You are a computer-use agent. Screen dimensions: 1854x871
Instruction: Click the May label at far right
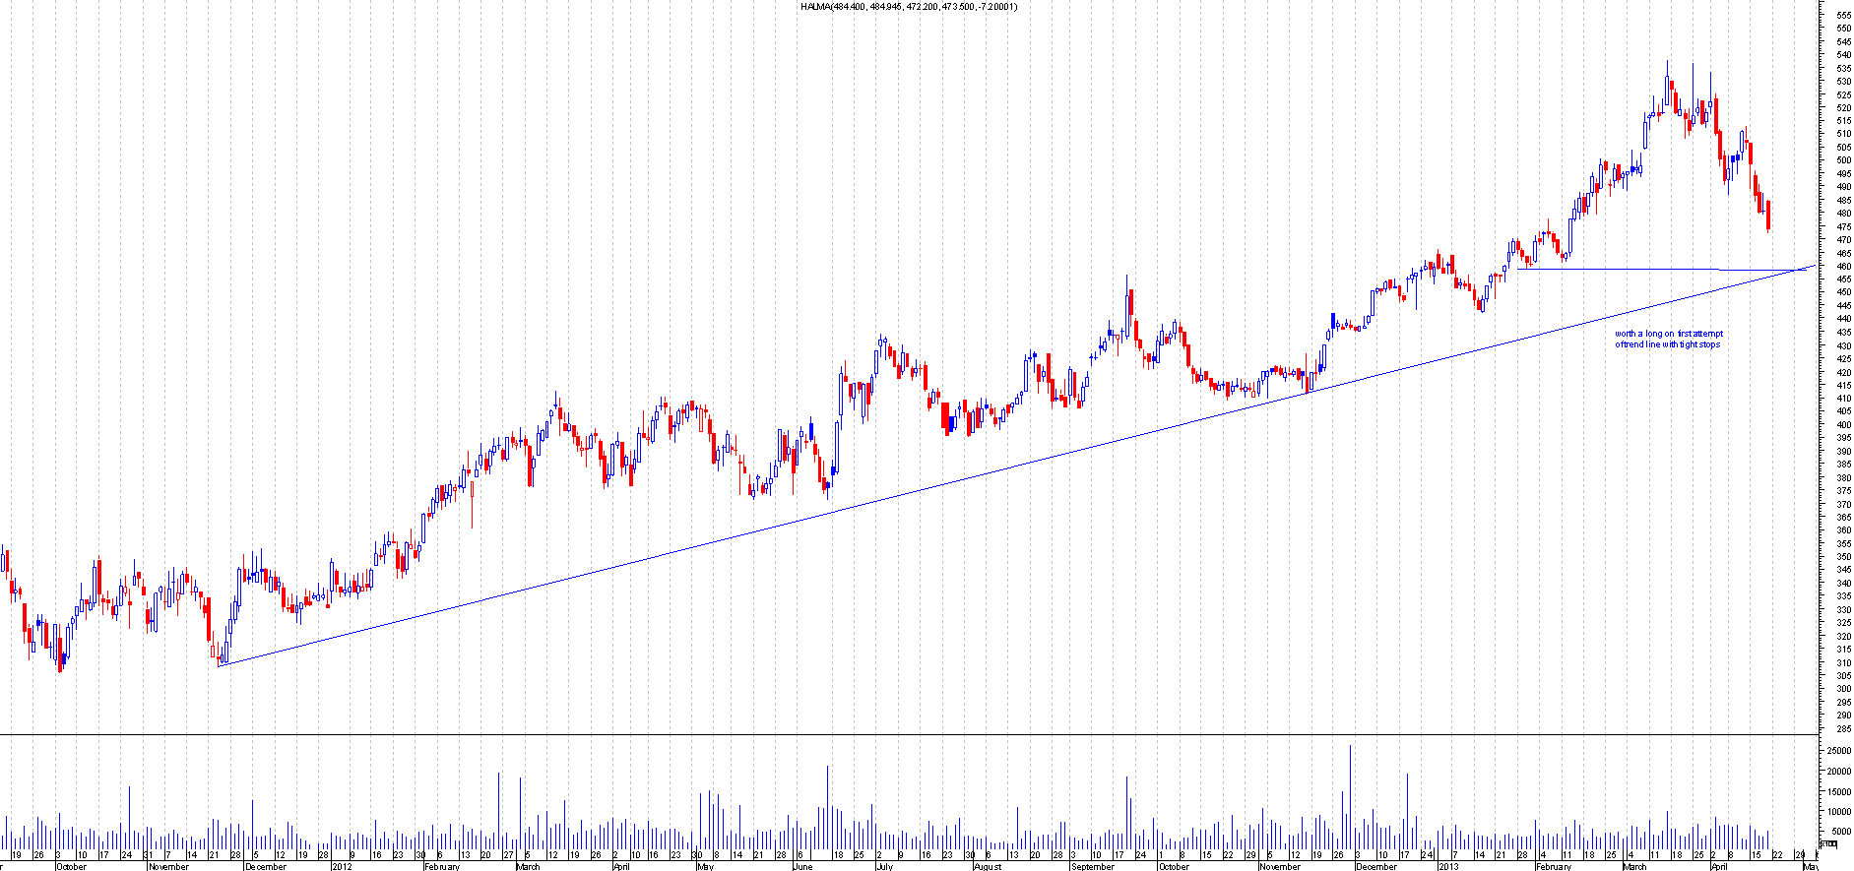pyautogui.click(x=1810, y=867)
